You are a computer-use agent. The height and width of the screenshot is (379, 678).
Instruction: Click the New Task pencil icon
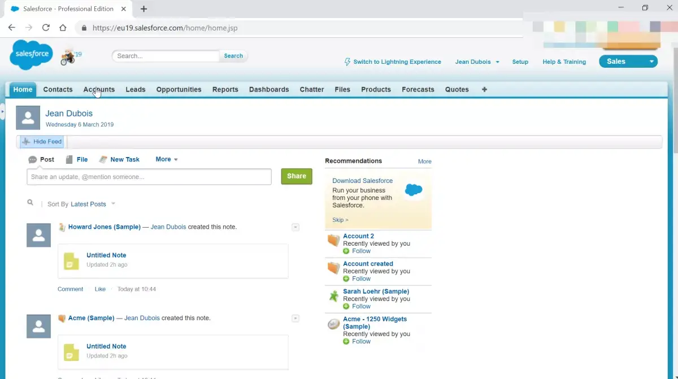[x=103, y=160]
